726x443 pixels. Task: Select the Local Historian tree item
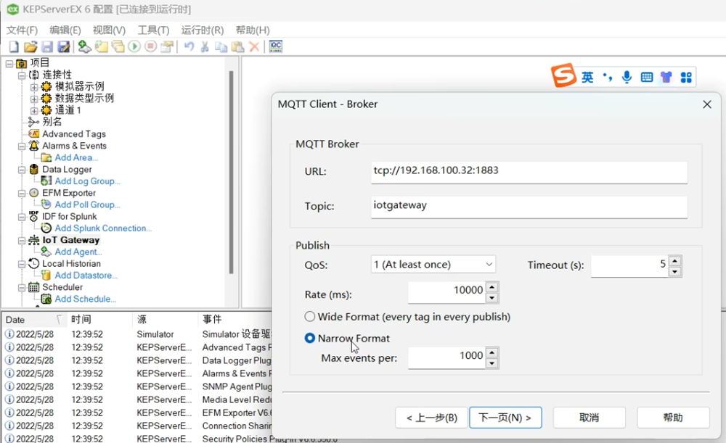coord(71,264)
